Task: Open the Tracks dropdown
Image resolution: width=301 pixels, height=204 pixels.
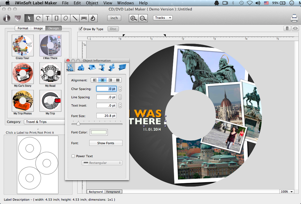Action: 163,18
